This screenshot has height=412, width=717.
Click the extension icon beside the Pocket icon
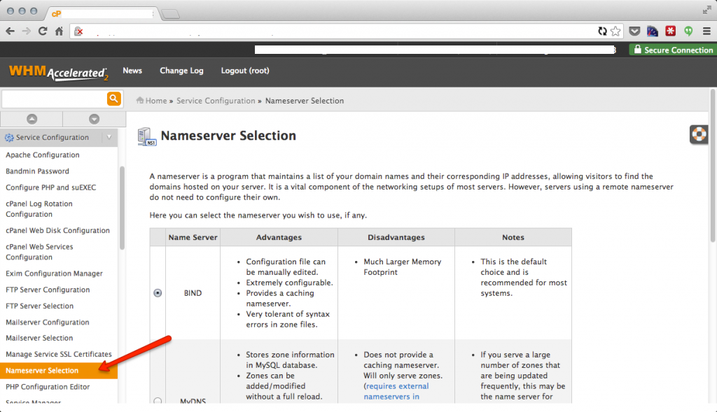(653, 31)
